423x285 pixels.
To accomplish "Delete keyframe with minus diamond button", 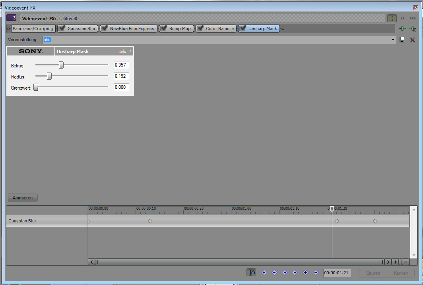I will tap(316, 272).
